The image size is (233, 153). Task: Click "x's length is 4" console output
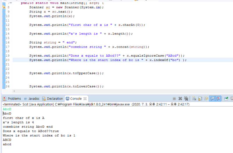18,122
